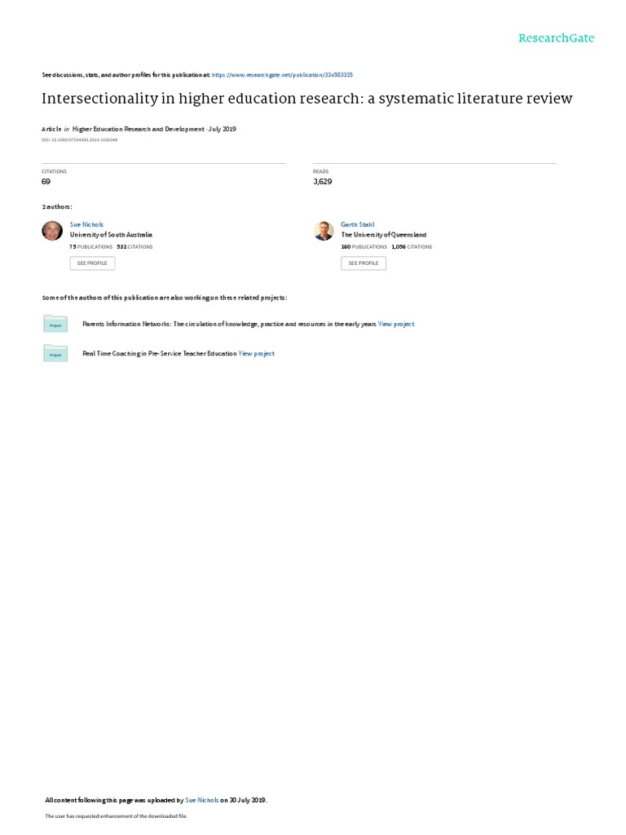Screen dimensions: 626x835
Task: Click the Parents Information Networks project folder icon
Action: (x=55, y=324)
